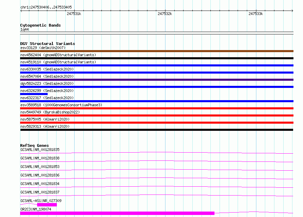Click the nsv6322317 (Sedlazeck2020) label

coord(47,98)
